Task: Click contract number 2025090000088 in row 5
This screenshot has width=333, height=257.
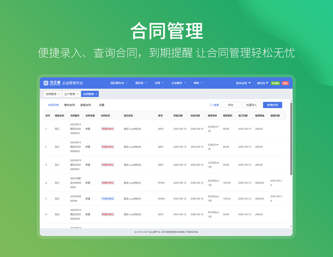Action: click(x=76, y=199)
